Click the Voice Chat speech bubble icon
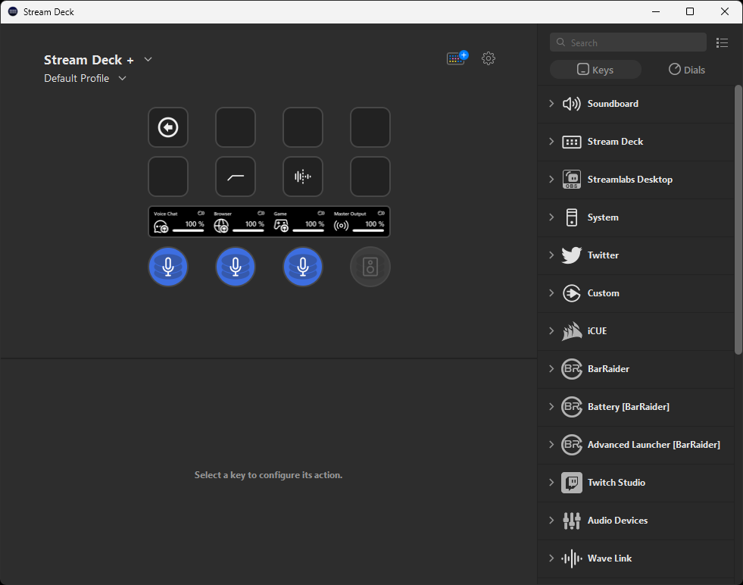 pos(161,226)
